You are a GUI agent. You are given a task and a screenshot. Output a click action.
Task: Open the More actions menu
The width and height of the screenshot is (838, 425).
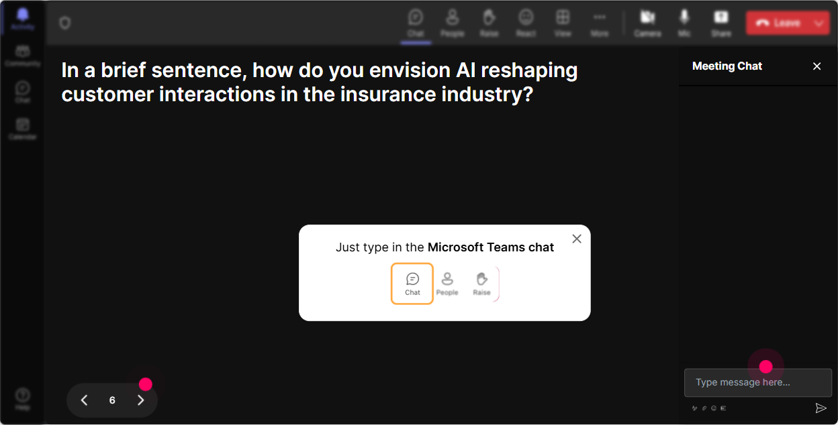(600, 23)
